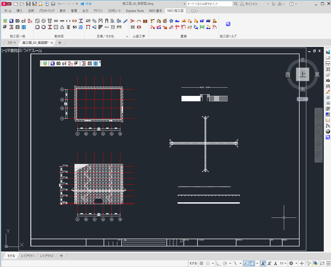The height and width of the screenshot is (267, 331).
Task: Switch to the NEO 基本 ribbon tab
Action: click(x=155, y=11)
